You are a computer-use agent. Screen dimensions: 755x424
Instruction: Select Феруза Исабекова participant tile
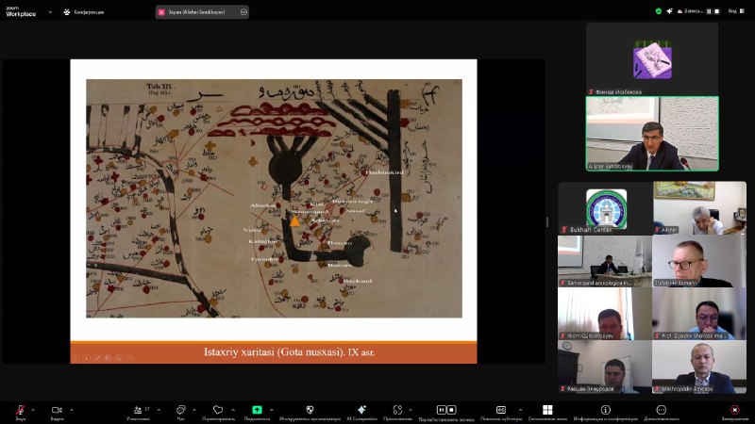pos(652,59)
